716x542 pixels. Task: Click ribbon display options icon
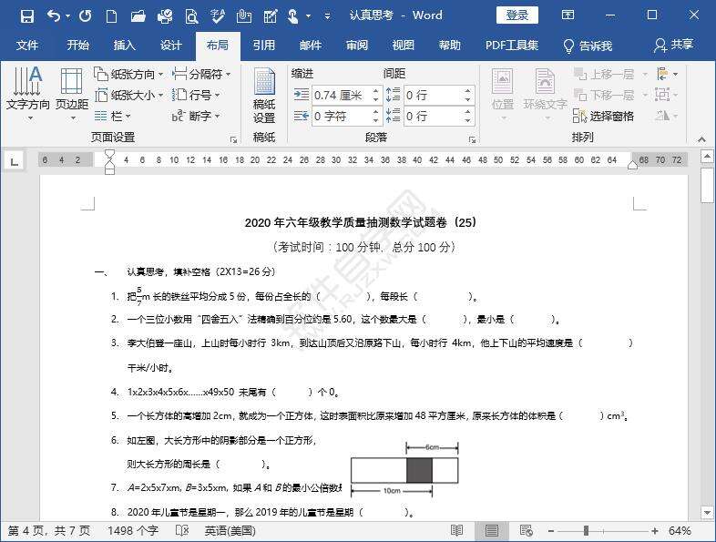568,15
